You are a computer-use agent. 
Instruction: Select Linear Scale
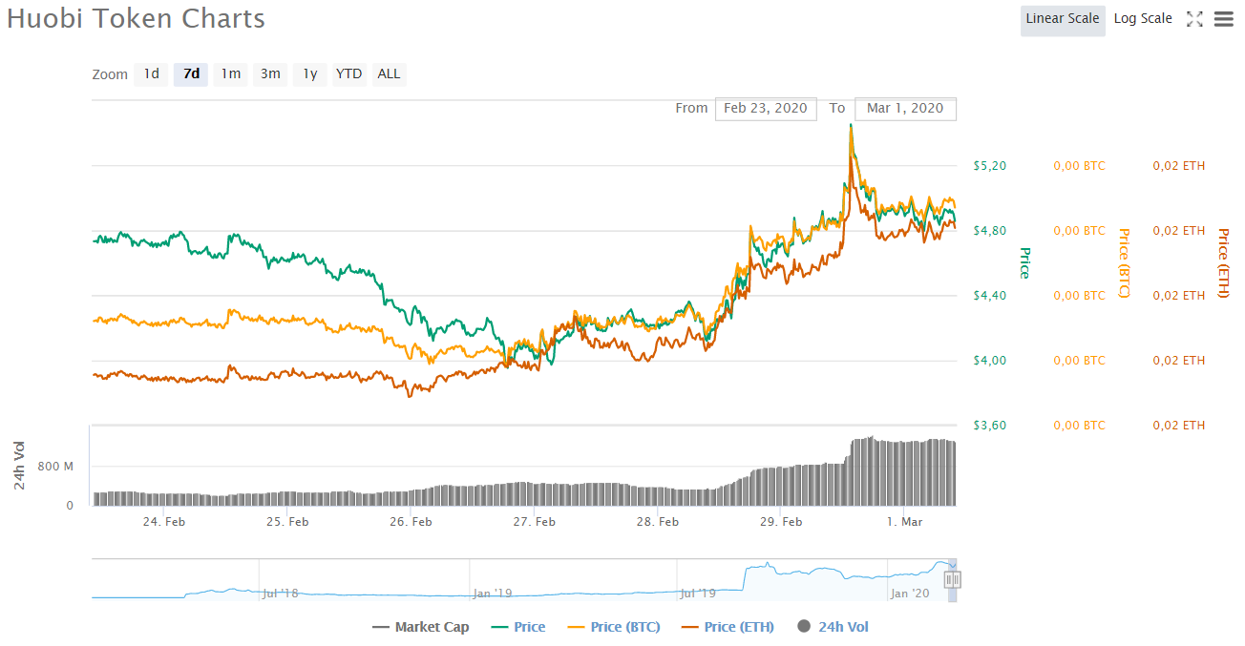pyautogui.click(x=1062, y=19)
